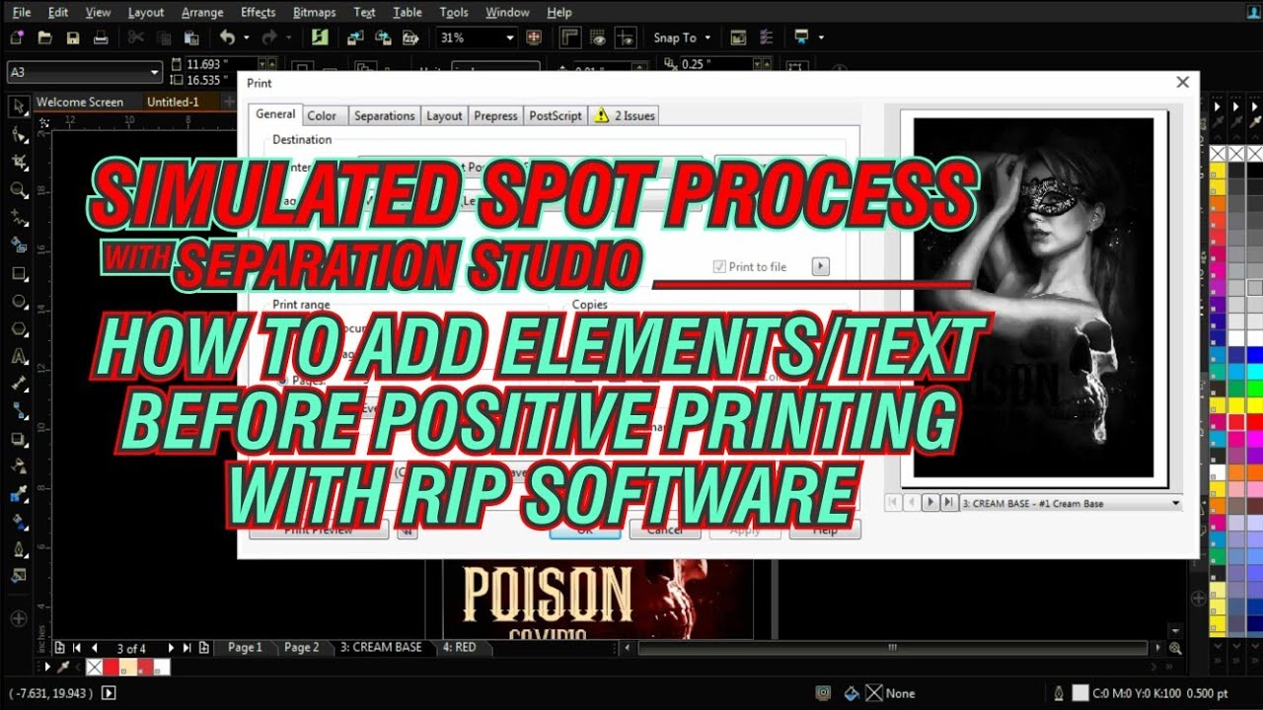Click the Full-screen preview icon
The image size is (1263, 710).
tap(535, 37)
